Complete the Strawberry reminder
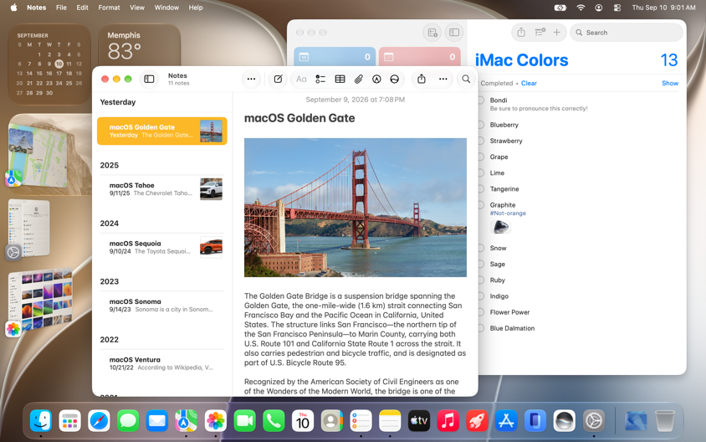This screenshot has width=706, height=442. click(x=481, y=141)
